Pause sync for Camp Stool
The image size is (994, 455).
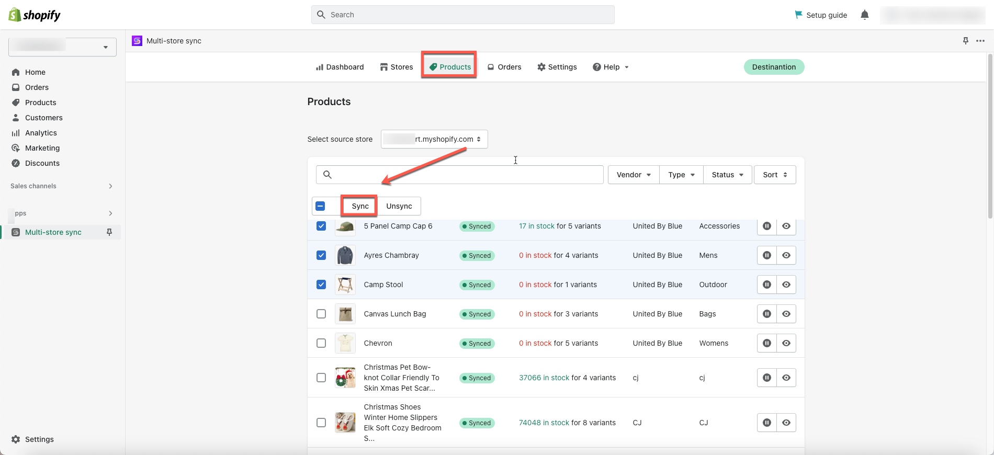(x=767, y=285)
